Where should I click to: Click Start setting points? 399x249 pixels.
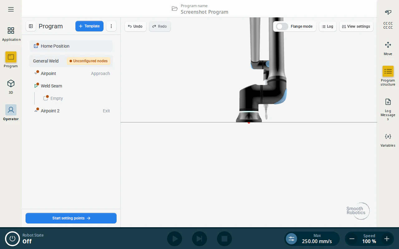point(71,218)
